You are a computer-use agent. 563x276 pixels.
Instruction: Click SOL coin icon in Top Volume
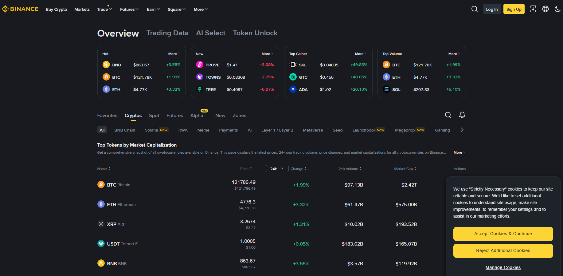pos(386,89)
